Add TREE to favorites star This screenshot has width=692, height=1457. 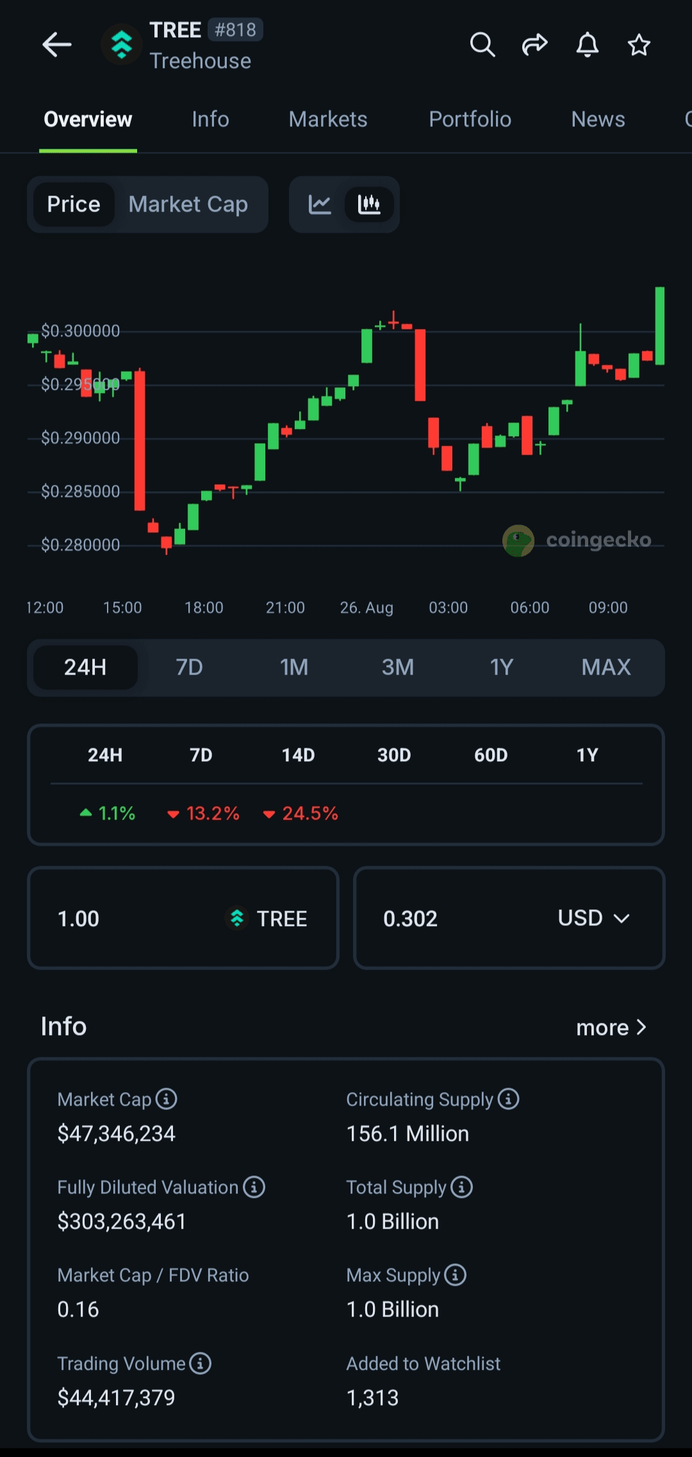point(639,45)
